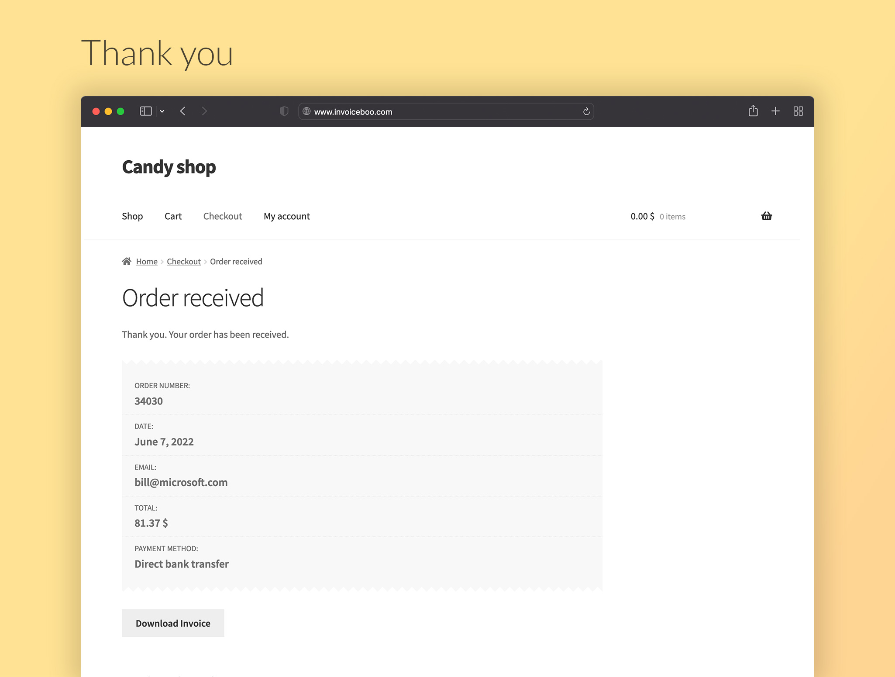
Task: Open My account page
Action: pyautogui.click(x=286, y=216)
